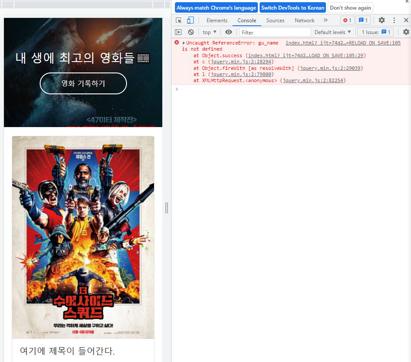Open jquery.min.js:2:79800 link
The width and height of the screenshot is (411, 362).
[x=241, y=74]
